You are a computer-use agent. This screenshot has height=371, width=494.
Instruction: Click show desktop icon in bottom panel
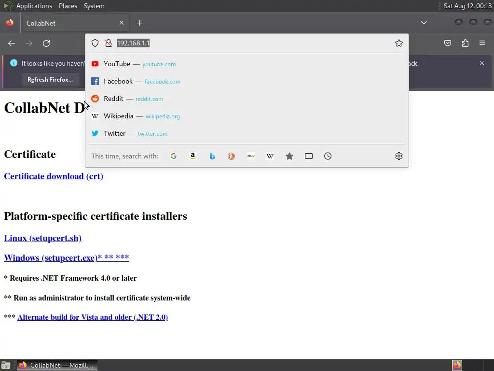pos(6,365)
